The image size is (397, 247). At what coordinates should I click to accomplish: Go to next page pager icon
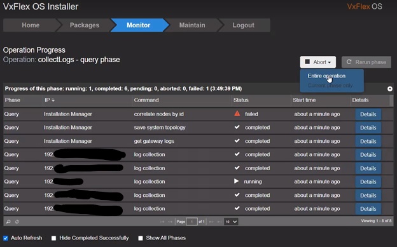(211, 222)
